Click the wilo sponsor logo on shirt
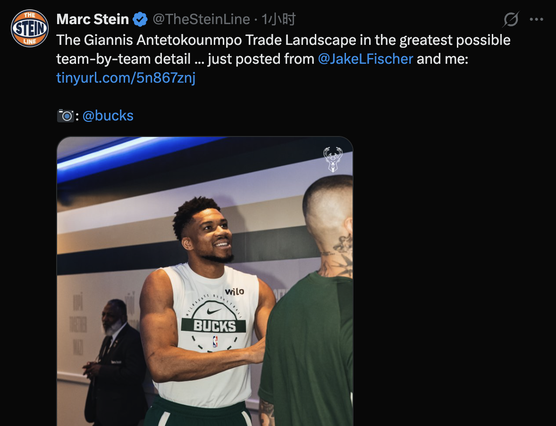Image resolution: width=556 pixels, height=426 pixels. point(234,291)
